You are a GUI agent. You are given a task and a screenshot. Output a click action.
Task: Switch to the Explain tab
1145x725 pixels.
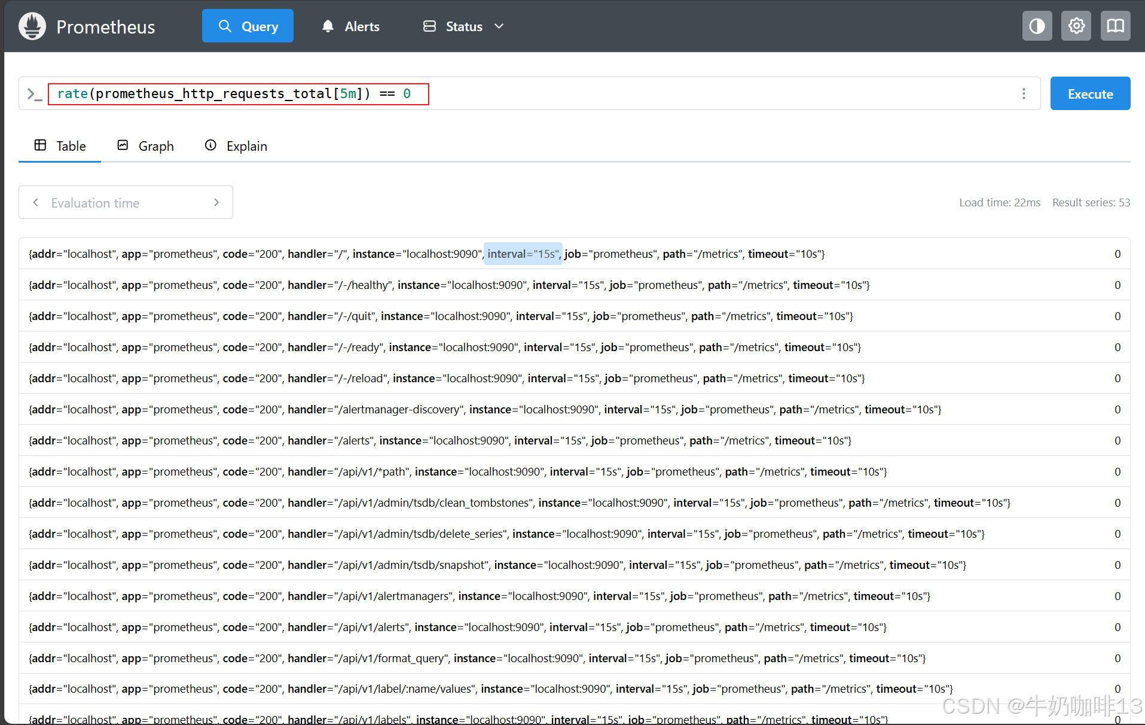pyautogui.click(x=236, y=146)
